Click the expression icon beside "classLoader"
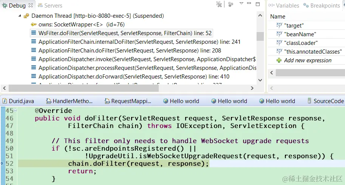345x185 pixels. [279, 43]
